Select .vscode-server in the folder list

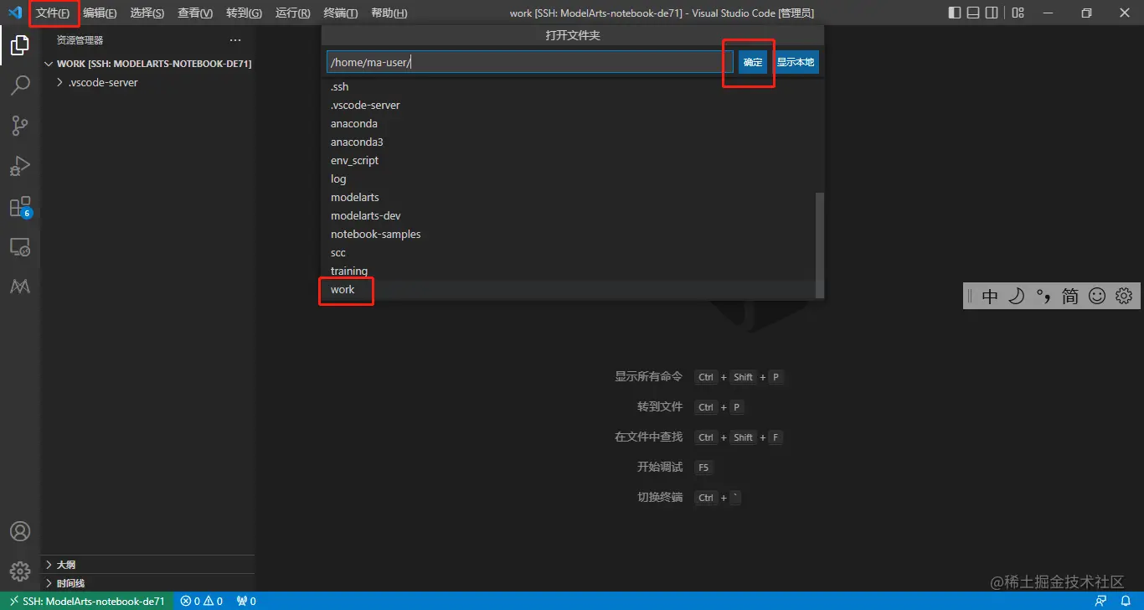tap(569, 106)
